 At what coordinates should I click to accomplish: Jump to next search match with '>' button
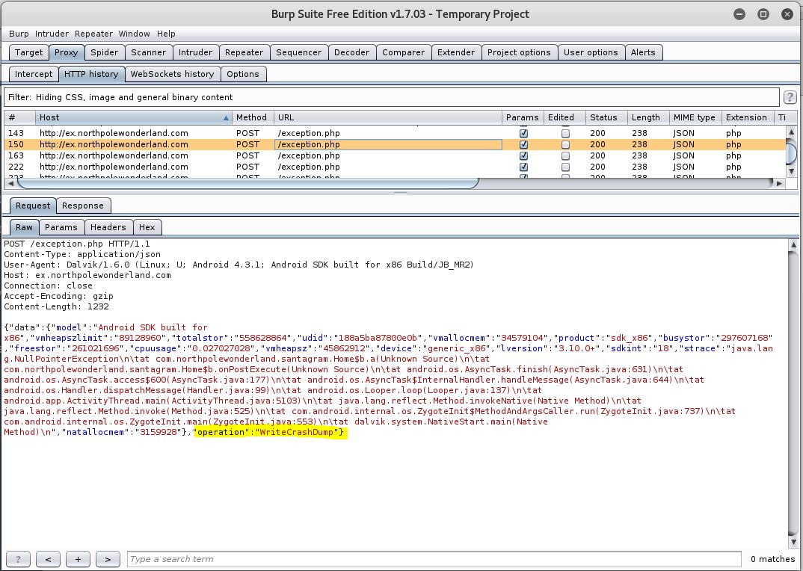click(x=108, y=559)
